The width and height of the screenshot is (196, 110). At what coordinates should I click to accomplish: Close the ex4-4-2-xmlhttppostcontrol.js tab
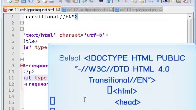click(111, 9)
